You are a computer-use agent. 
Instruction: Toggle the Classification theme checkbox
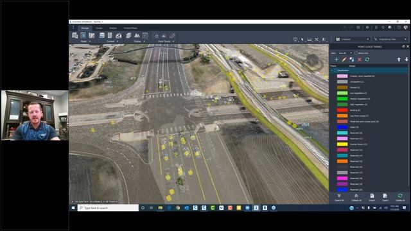point(335,71)
